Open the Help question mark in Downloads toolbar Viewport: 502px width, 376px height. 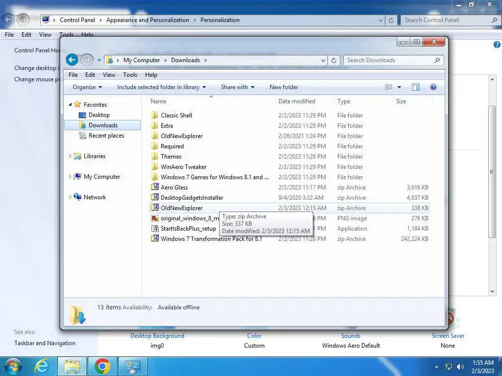pyautogui.click(x=433, y=87)
